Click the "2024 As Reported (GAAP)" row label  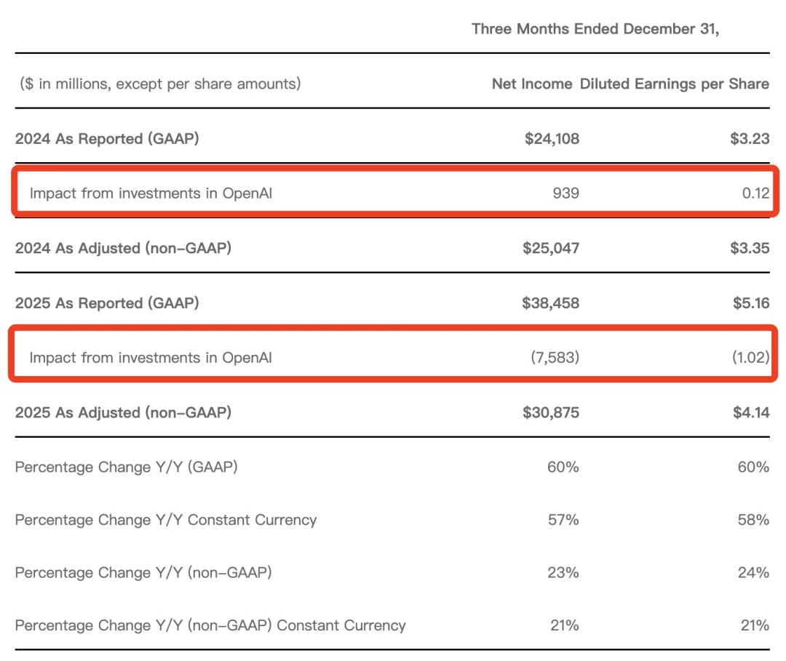click(107, 138)
